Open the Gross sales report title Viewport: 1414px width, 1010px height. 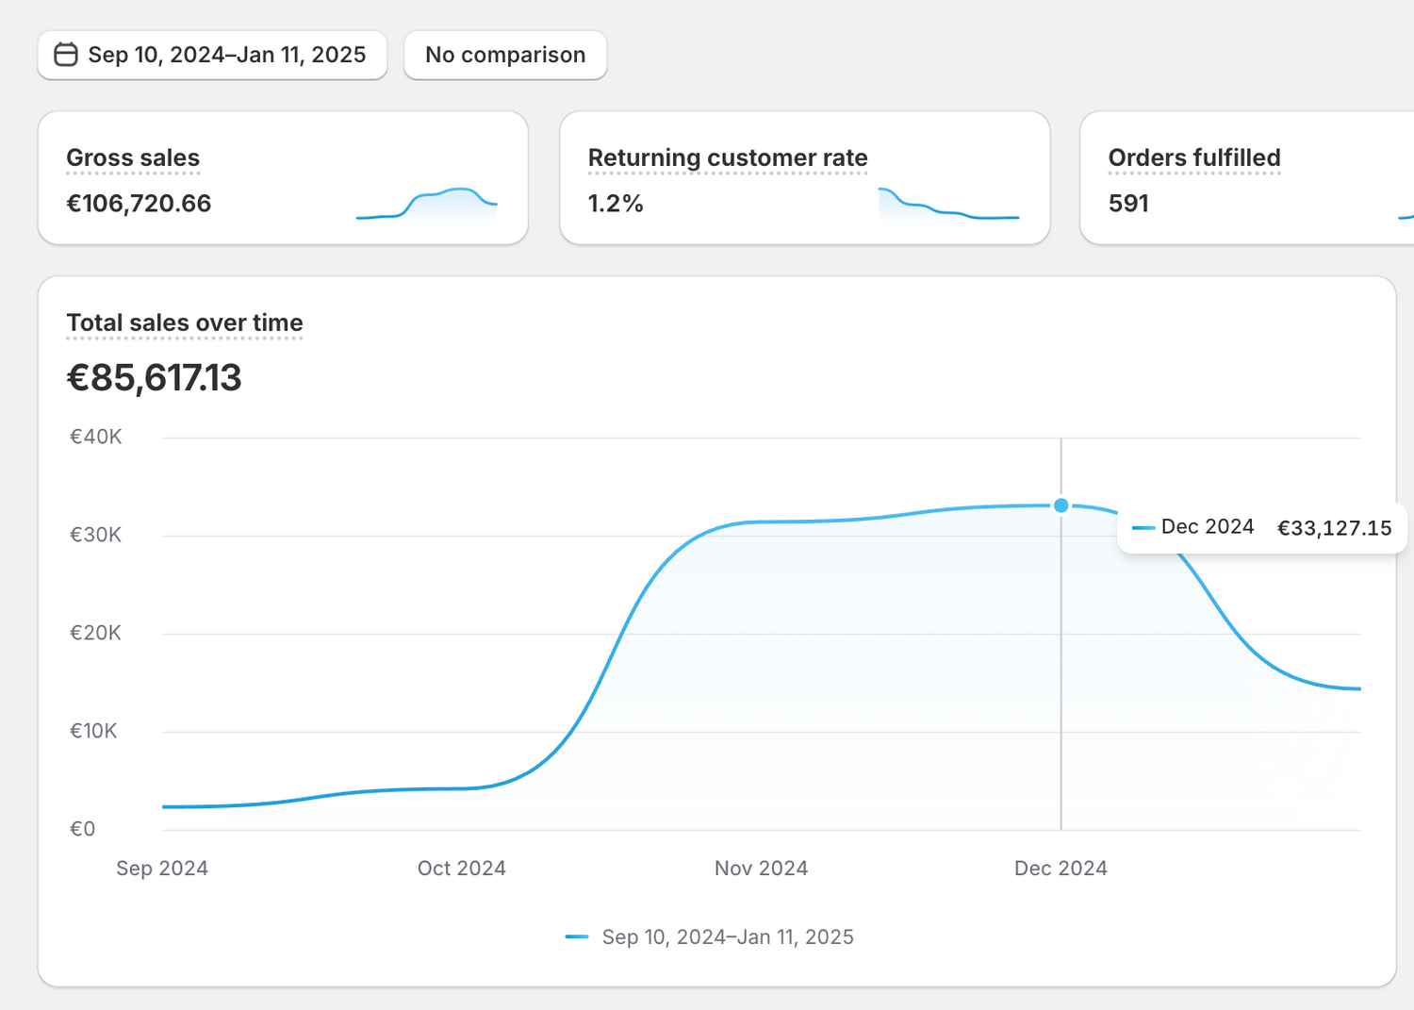133,157
